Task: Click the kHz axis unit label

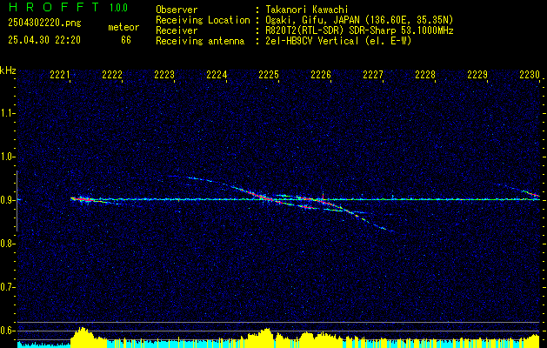Action: point(8,70)
